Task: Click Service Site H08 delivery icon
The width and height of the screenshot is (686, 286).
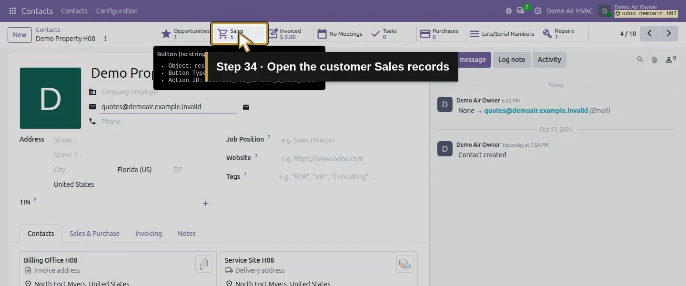Action: (405, 264)
